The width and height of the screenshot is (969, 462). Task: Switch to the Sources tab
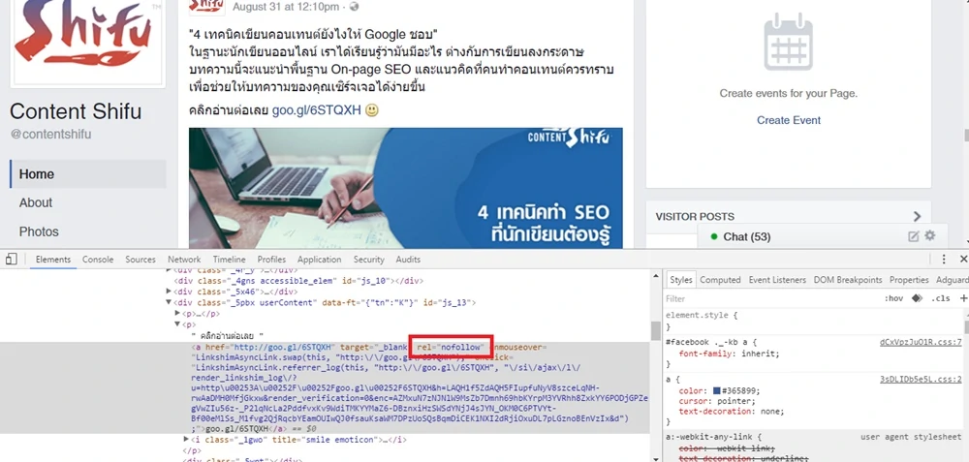click(x=141, y=260)
